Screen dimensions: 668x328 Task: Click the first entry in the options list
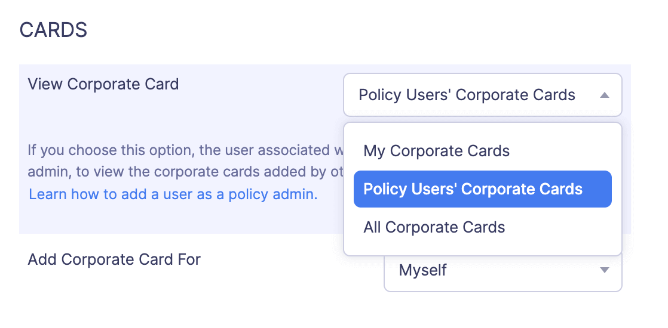(436, 151)
